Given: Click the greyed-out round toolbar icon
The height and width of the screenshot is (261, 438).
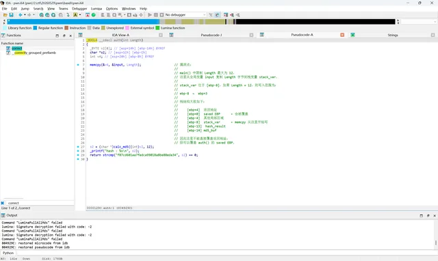Looking at the screenshot, I should point(61,15).
